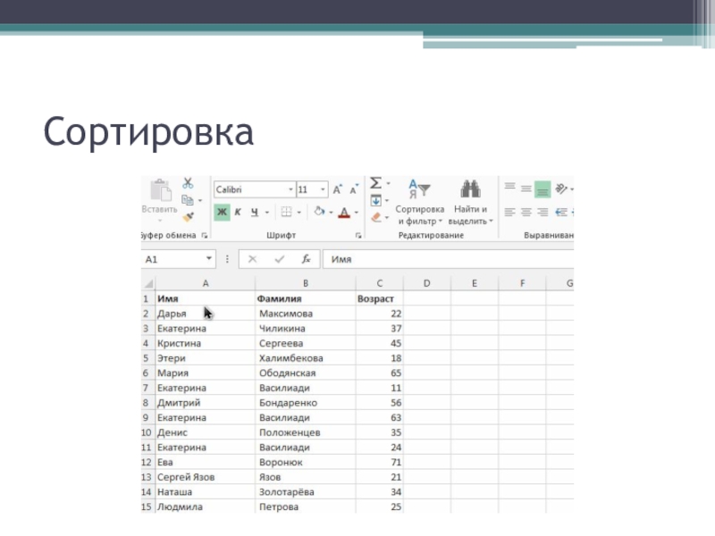
Task: Expand the fill color dropdown arrow
Action: point(331,213)
